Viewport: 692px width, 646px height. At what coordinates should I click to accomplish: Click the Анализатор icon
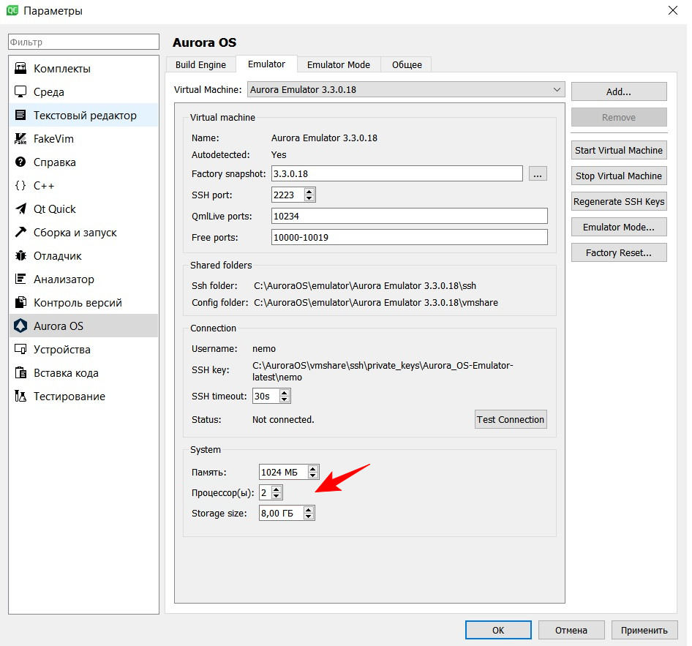[x=20, y=279]
